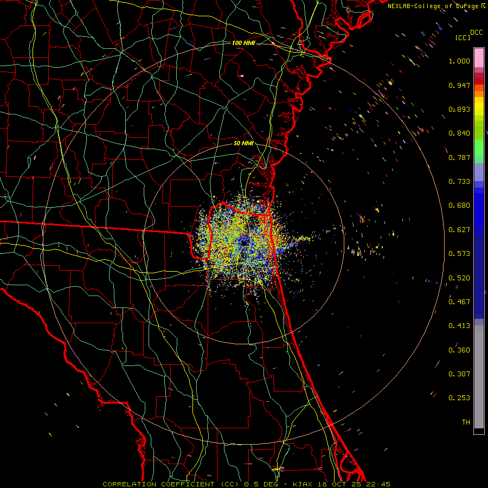This screenshot has width=488, height=488.
Task: Click the TH threshold label
Action: [466, 422]
